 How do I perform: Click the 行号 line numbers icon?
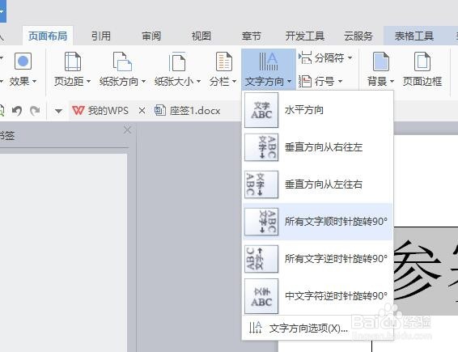[x=305, y=81]
